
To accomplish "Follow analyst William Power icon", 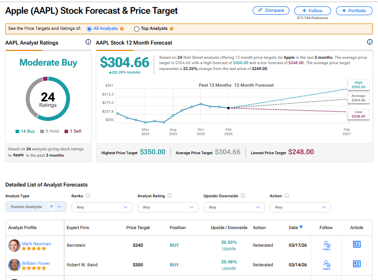I will coord(326,265).
